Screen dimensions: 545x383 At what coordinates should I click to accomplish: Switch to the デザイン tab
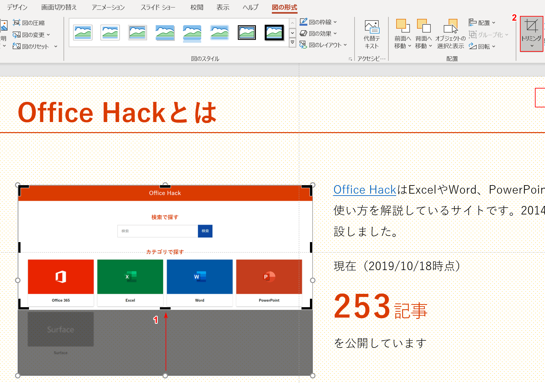coord(17,7)
